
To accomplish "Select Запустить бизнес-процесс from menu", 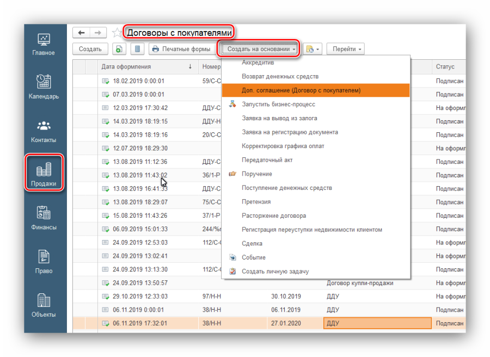I will pyautogui.click(x=278, y=104).
